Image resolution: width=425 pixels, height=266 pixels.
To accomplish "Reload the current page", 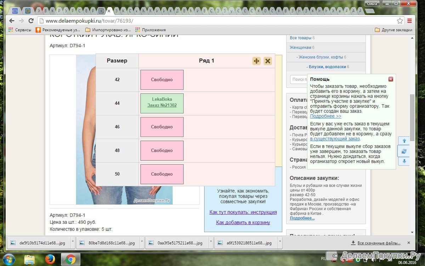I will click(x=31, y=21).
